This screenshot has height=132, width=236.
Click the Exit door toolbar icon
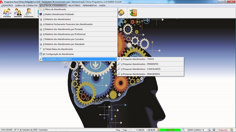(133, 13)
